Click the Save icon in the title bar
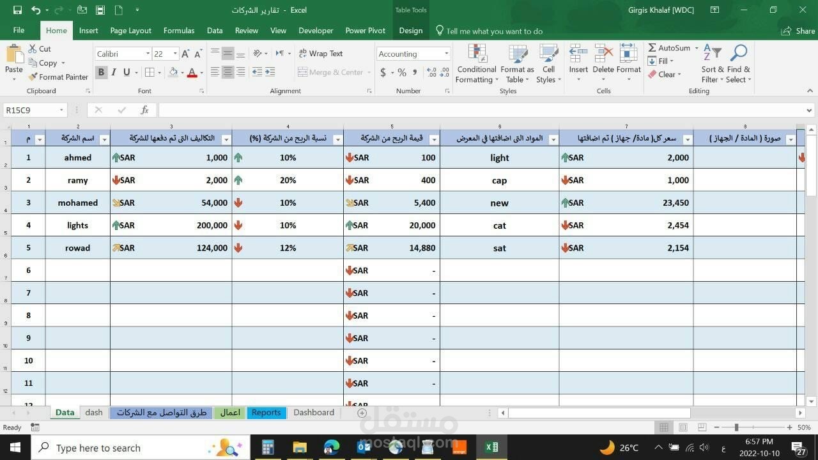 tap(17, 10)
